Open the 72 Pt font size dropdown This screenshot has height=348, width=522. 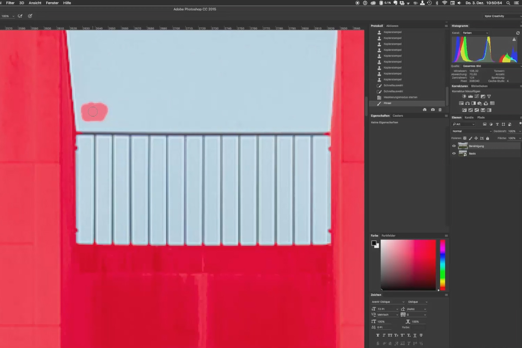(387, 309)
